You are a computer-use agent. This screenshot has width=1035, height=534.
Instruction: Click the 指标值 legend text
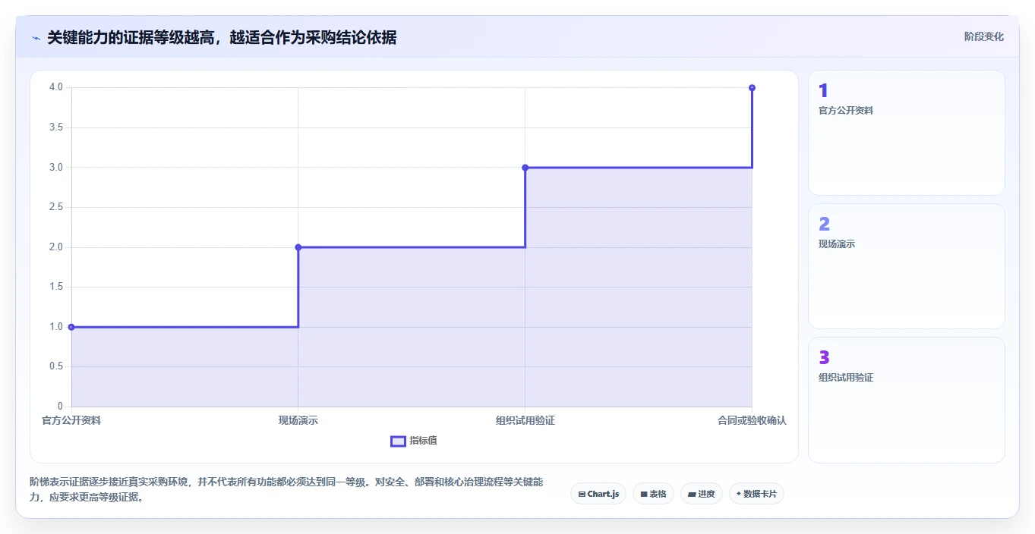pos(424,441)
